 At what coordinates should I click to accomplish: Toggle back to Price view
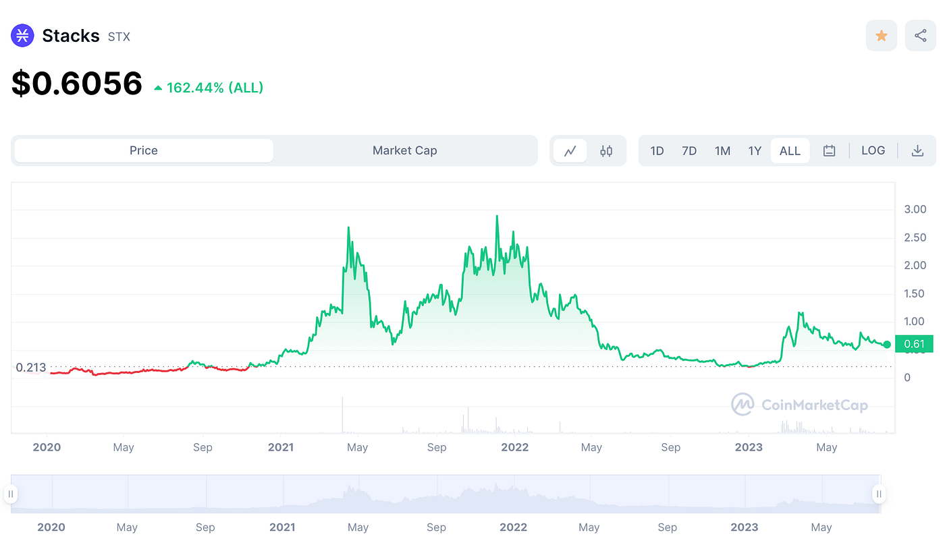click(x=142, y=150)
